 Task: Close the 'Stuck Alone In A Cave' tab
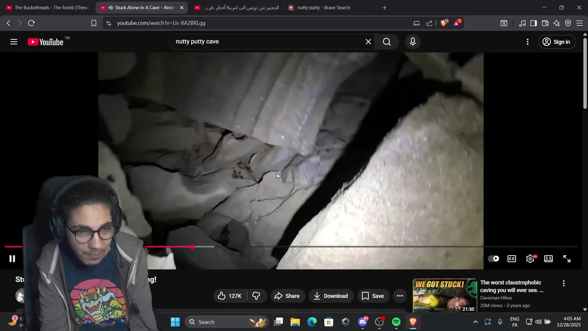pyautogui.click(x=181, y=8)
